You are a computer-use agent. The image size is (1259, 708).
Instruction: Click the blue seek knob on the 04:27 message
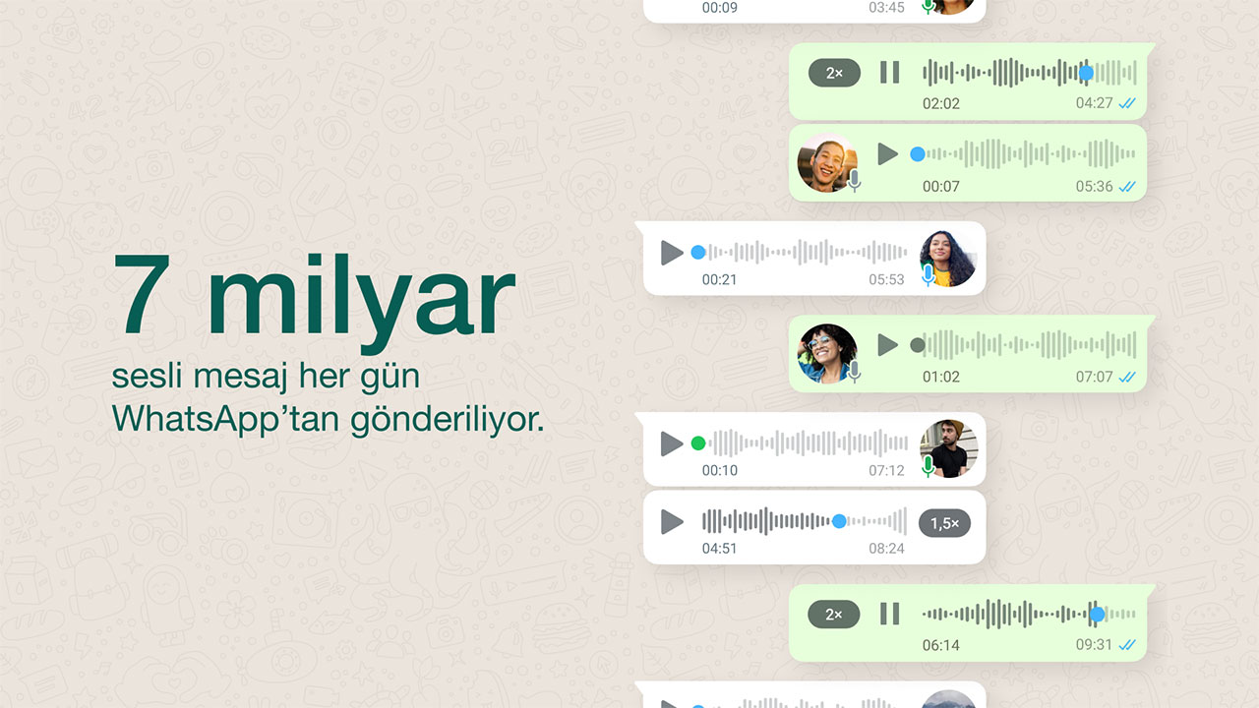point(1086,73)
